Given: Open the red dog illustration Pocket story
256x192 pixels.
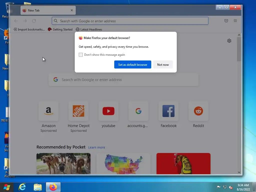Looking at the screenshot, I should [x=183, y=163].
